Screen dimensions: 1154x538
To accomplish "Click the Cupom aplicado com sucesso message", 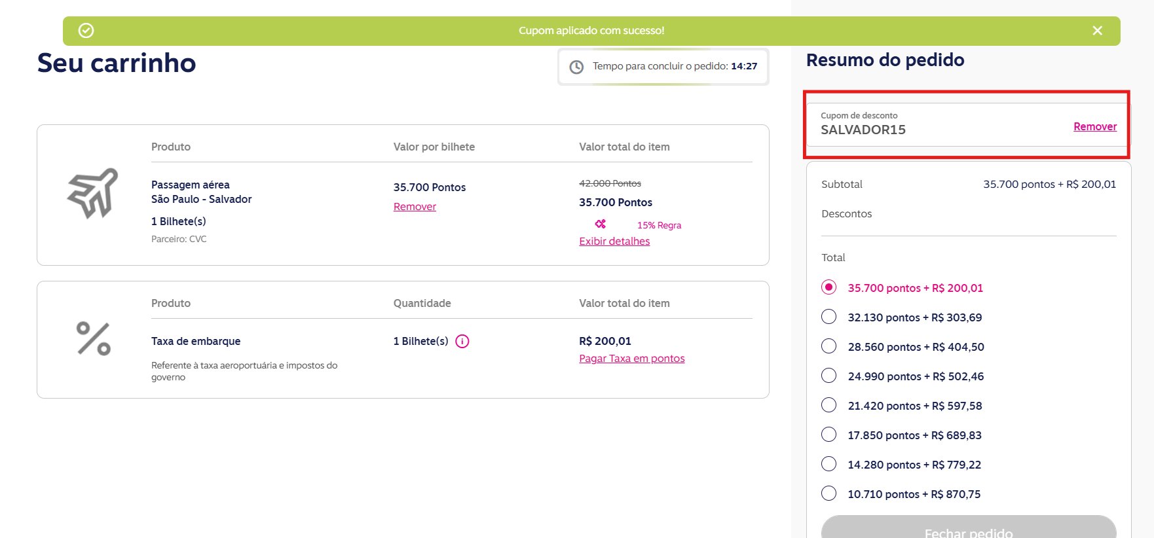I will [x=591, y=31].
